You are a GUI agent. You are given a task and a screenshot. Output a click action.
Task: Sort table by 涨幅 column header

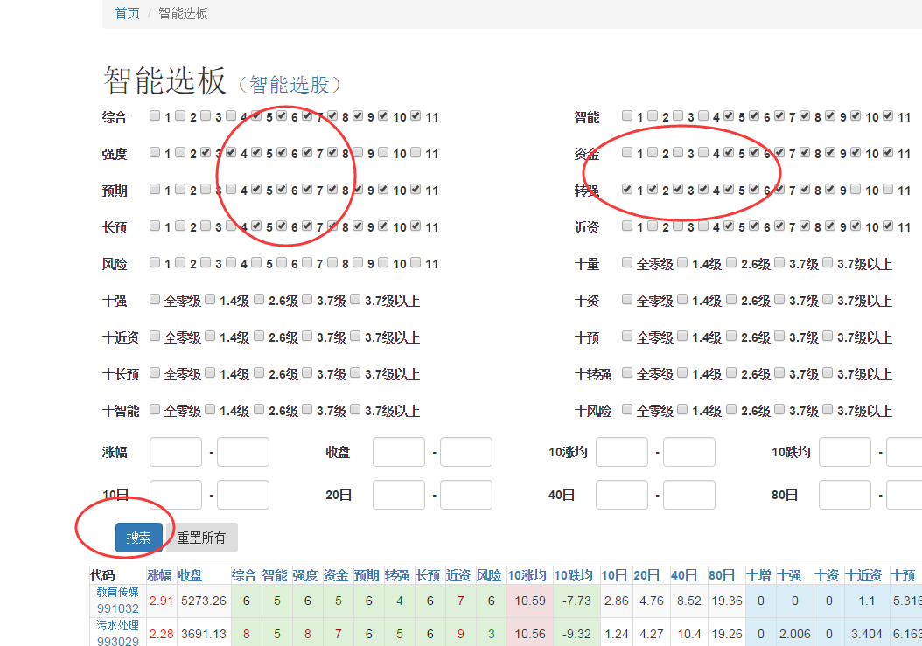159,575
